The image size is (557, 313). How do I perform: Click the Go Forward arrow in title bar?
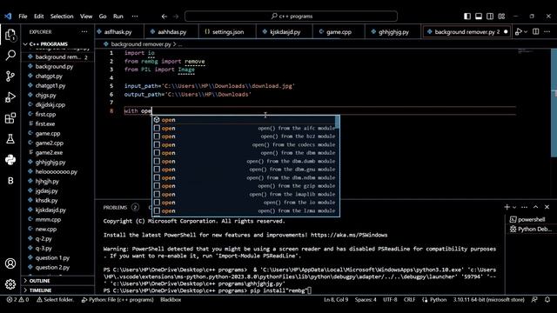tap(176, 17)
